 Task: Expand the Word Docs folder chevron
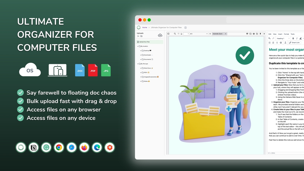tap(141, 68)
